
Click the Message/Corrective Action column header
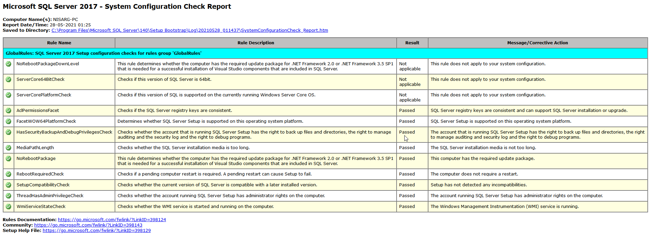(538, 43)
